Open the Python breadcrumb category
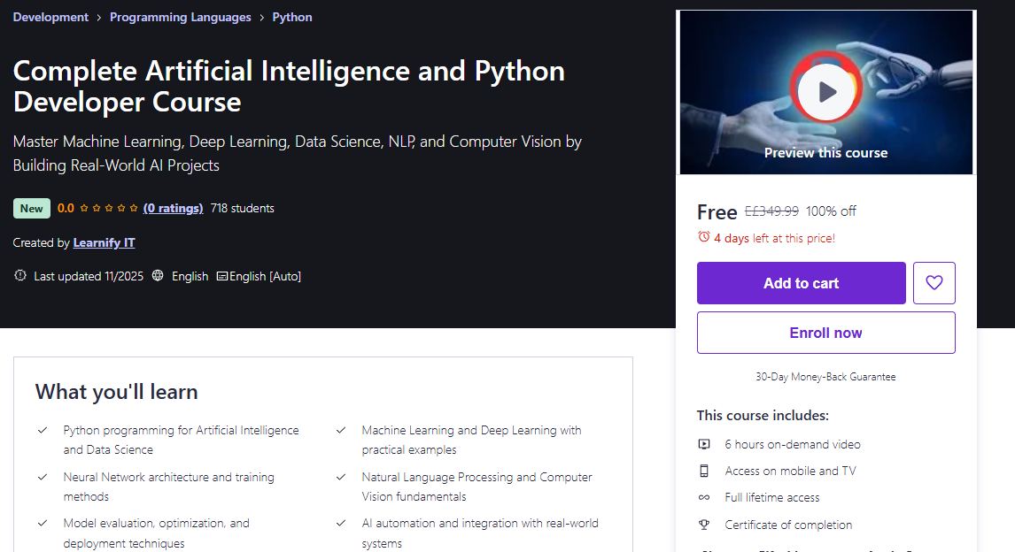The height and width of the screenshot is (552, 1015). (292, 18)
